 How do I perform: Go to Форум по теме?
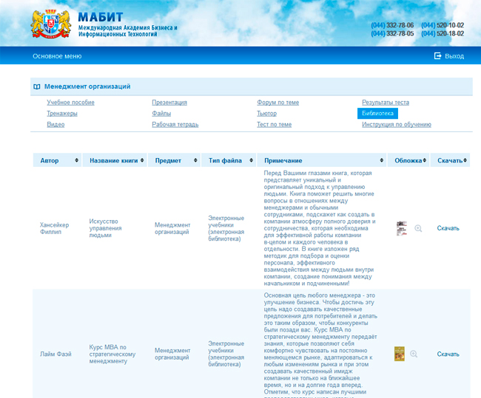277,103
